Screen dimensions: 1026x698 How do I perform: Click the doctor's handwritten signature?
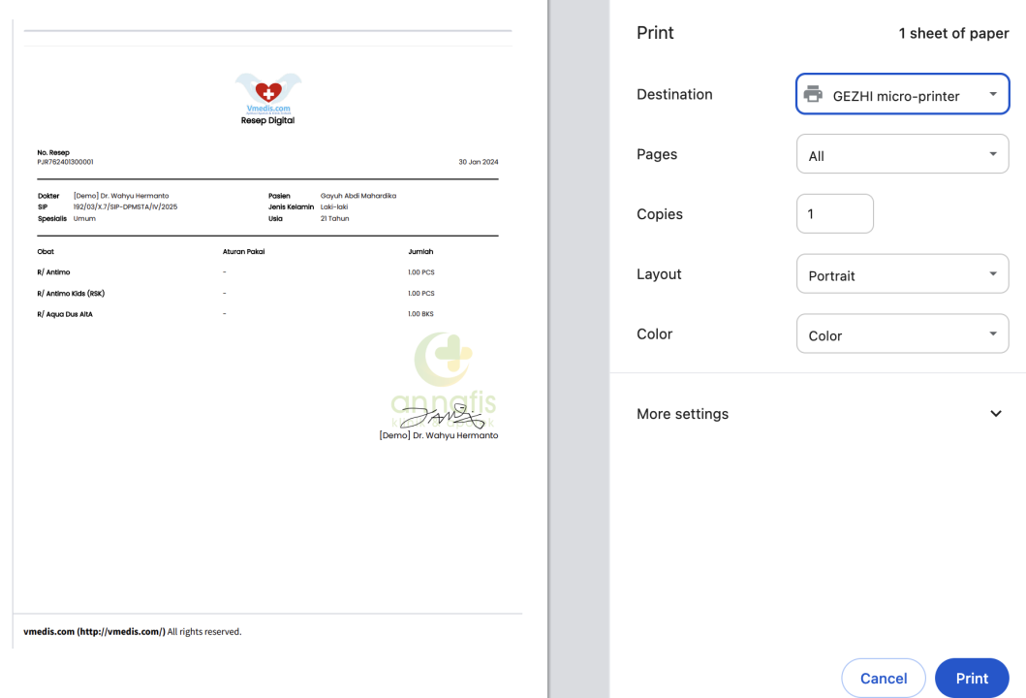(442, 417)
